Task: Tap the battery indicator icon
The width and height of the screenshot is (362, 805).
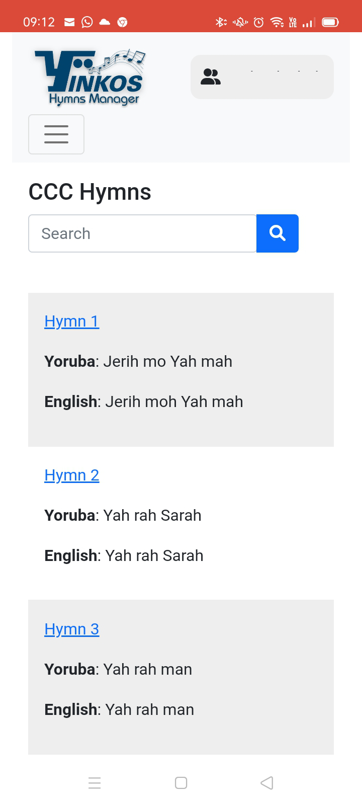Action: pyautogui.click(x=330, y=22)
